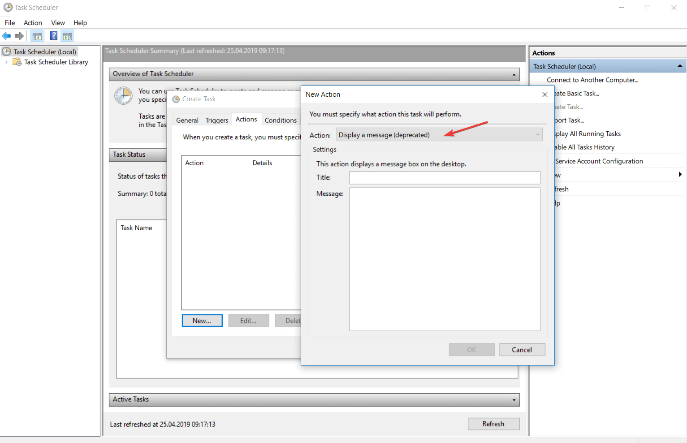Image resolution: width=687 pixels, height=443 pixels.
Task: Switch to the Triggers tab
Action: [216, 120]
